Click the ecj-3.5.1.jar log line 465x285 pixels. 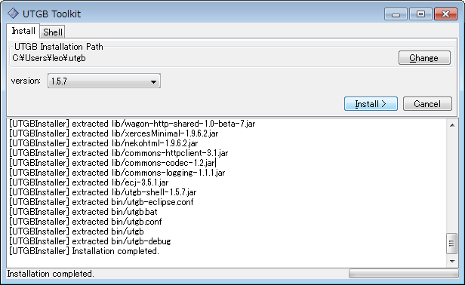pyautogui.click(x=88, y=182)
